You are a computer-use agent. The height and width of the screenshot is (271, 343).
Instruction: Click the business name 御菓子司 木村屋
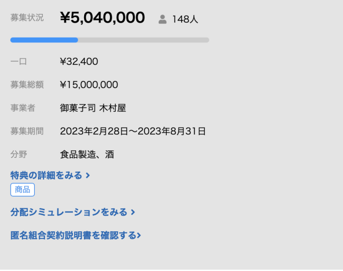(93, 108)
